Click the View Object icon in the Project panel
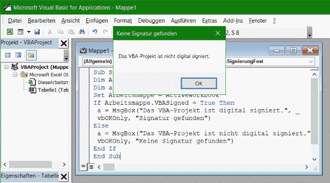 pos(18,55)
